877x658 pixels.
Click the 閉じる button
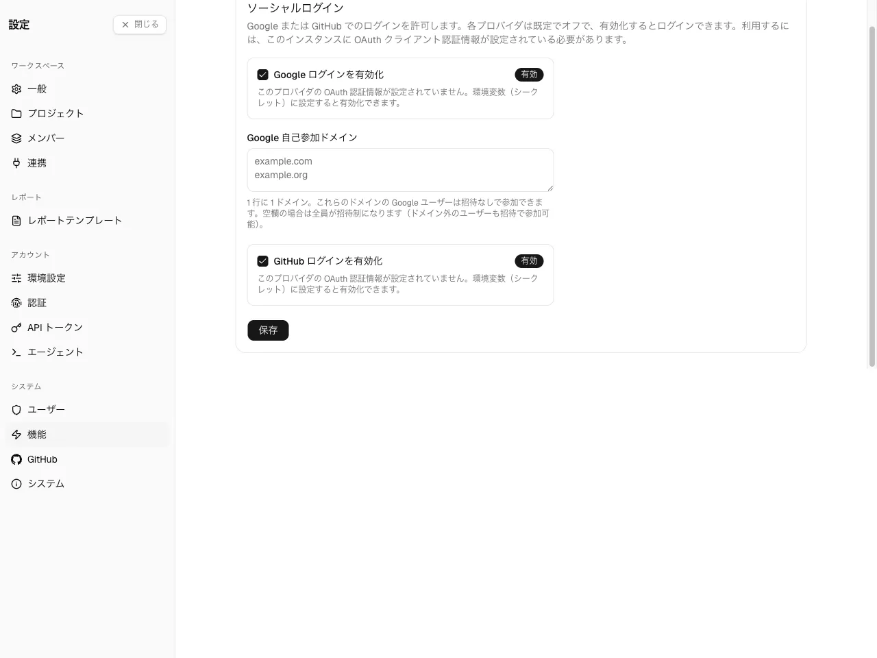tap(140, 25)
